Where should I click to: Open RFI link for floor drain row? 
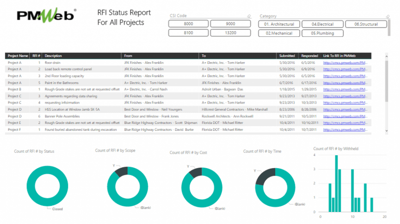click(345, 63)
